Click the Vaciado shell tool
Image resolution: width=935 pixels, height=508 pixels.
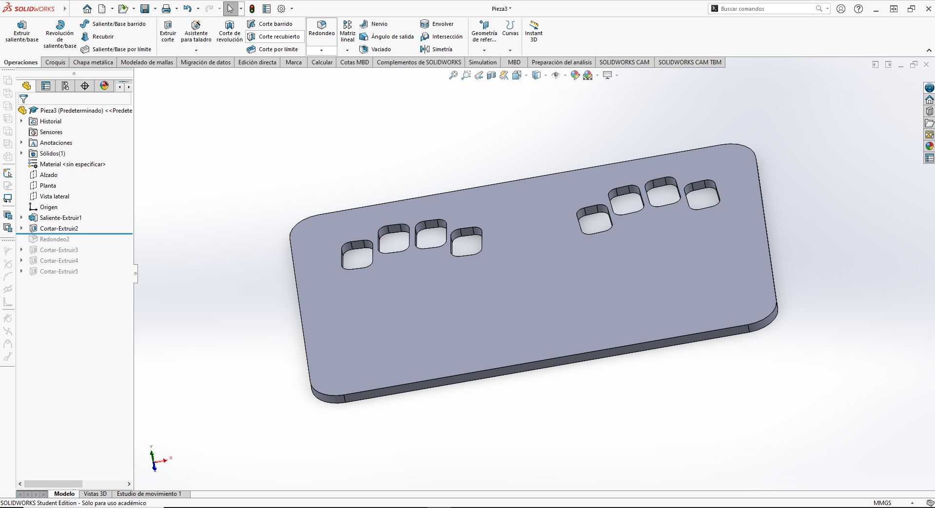point(375,49)
